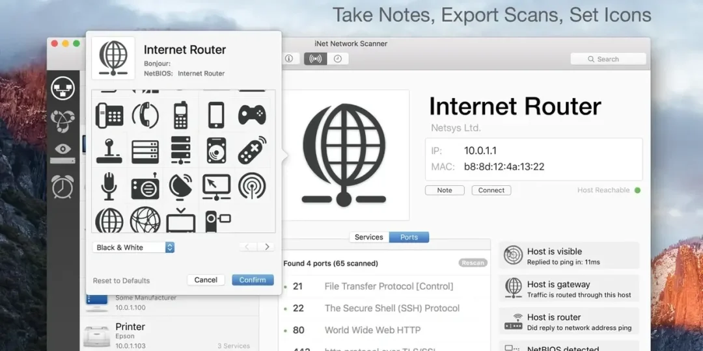This screenshot has width=703, height=351.
Task: Click the Confirm button
Action: 253,279
